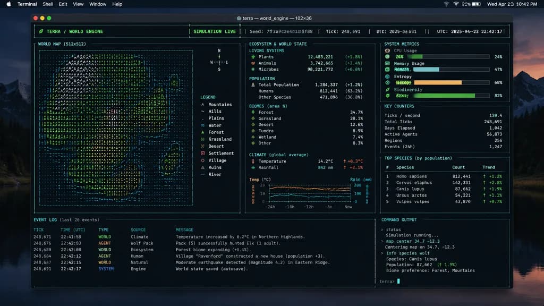This screenshot has height=306, width=544.
Task: Click the Total Population person icon
Action: (253, 84)
